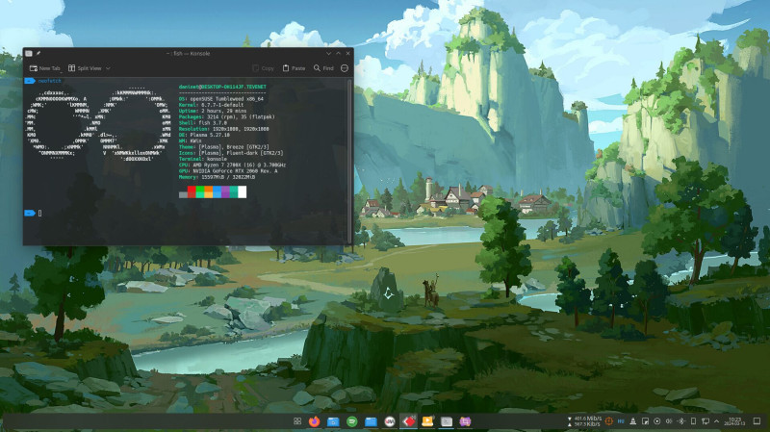
Task: Click the red color block in neofetch output
Action: tap(192, 191)
